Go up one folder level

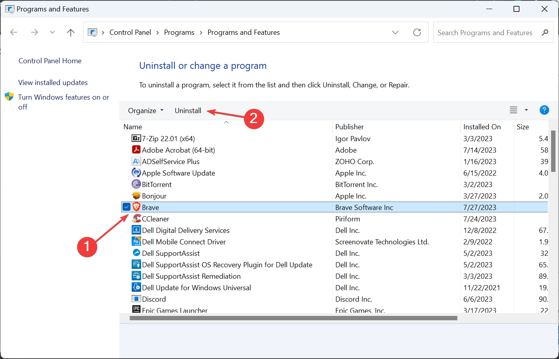(x=71, y=32)
